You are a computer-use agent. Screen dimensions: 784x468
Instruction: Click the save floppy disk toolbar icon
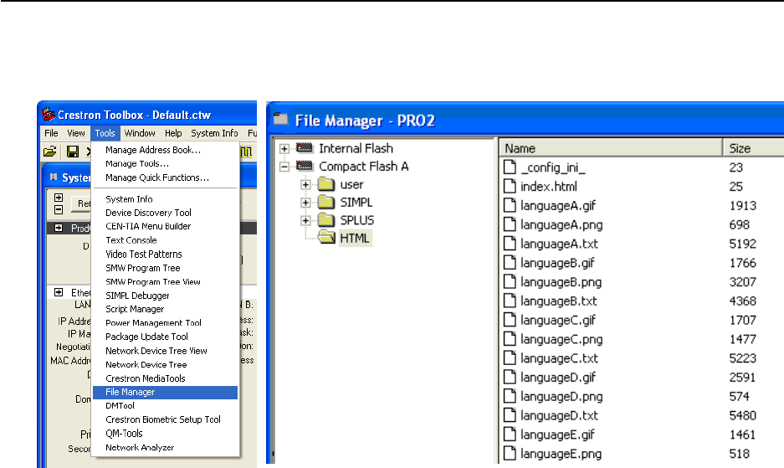point(73,152)
